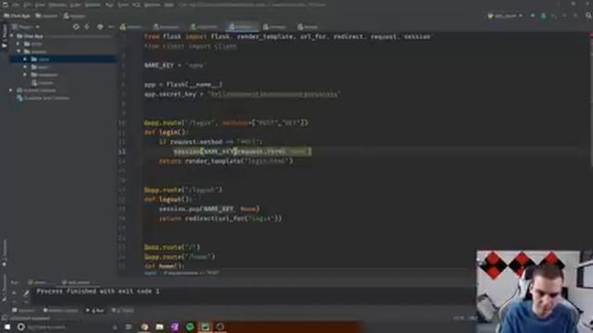Open the Run menu
Screen dimensions: 593x333
click(109, 5)
